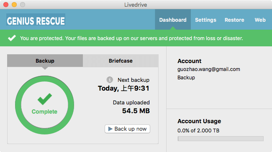
Task: Switch to the Briefcase panel tab
Action: pos(121,61)
